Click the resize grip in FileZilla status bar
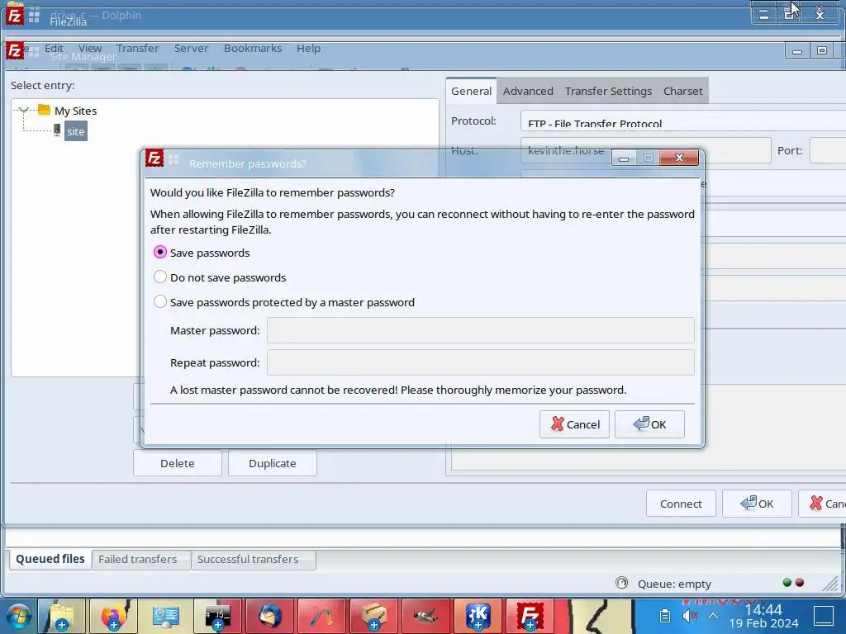 point(831,583)
